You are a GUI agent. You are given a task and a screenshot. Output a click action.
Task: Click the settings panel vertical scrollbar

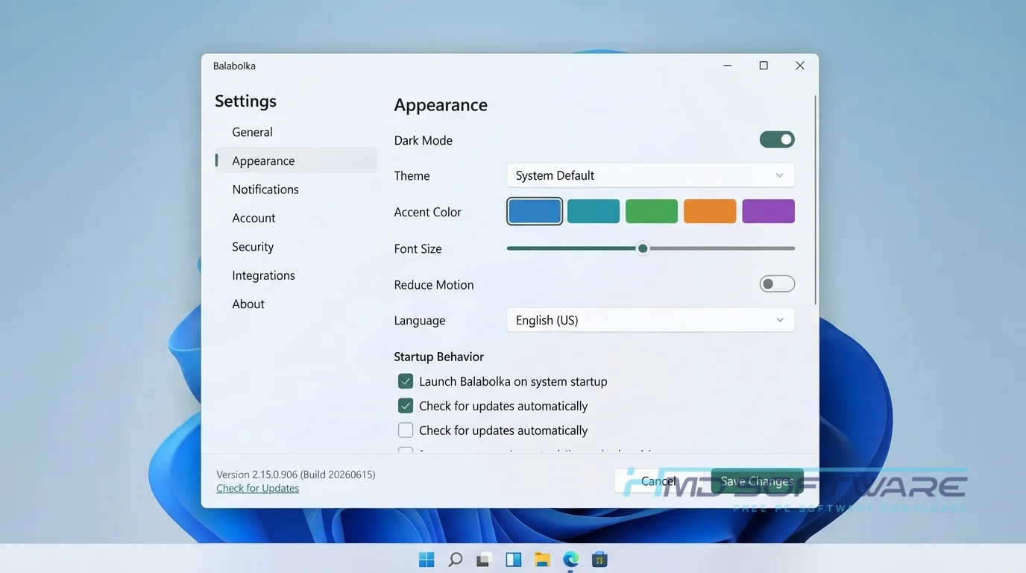point(816,199)
